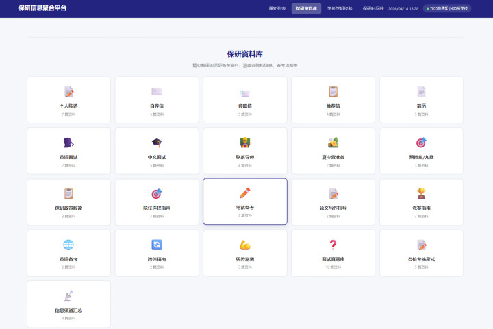Click the clipboard icon on 推荐信 card
493x329 pixels.
[333, 91]
